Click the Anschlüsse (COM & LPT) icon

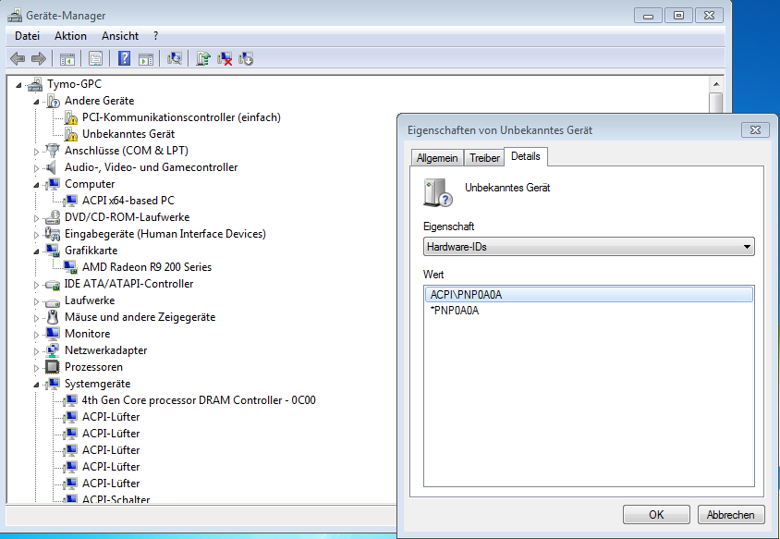click(53, 151)
